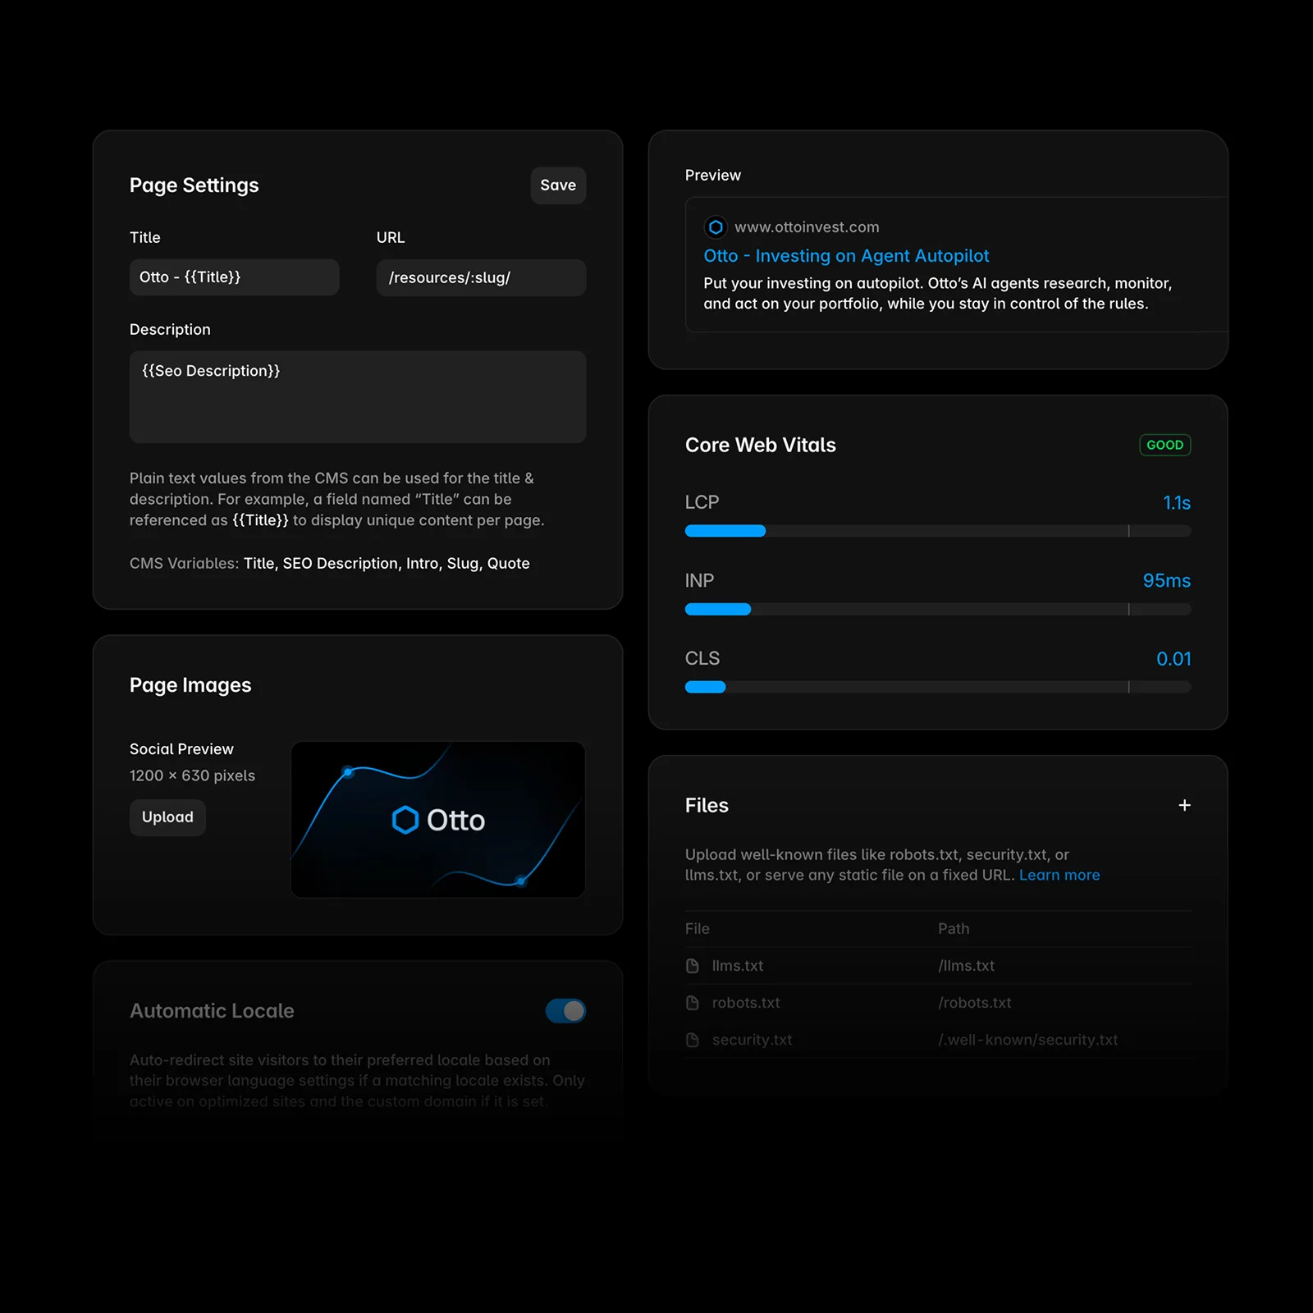This screenshot has width=1313, height=1313.
Task: Click the GOOD status badge
Action: (1165, 445)
